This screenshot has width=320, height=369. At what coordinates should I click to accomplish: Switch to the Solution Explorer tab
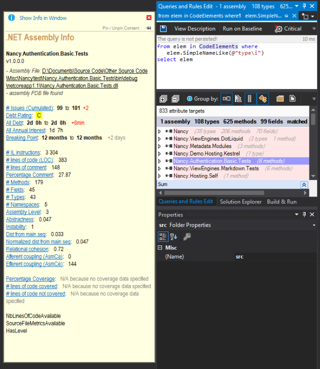click(240, 202)
